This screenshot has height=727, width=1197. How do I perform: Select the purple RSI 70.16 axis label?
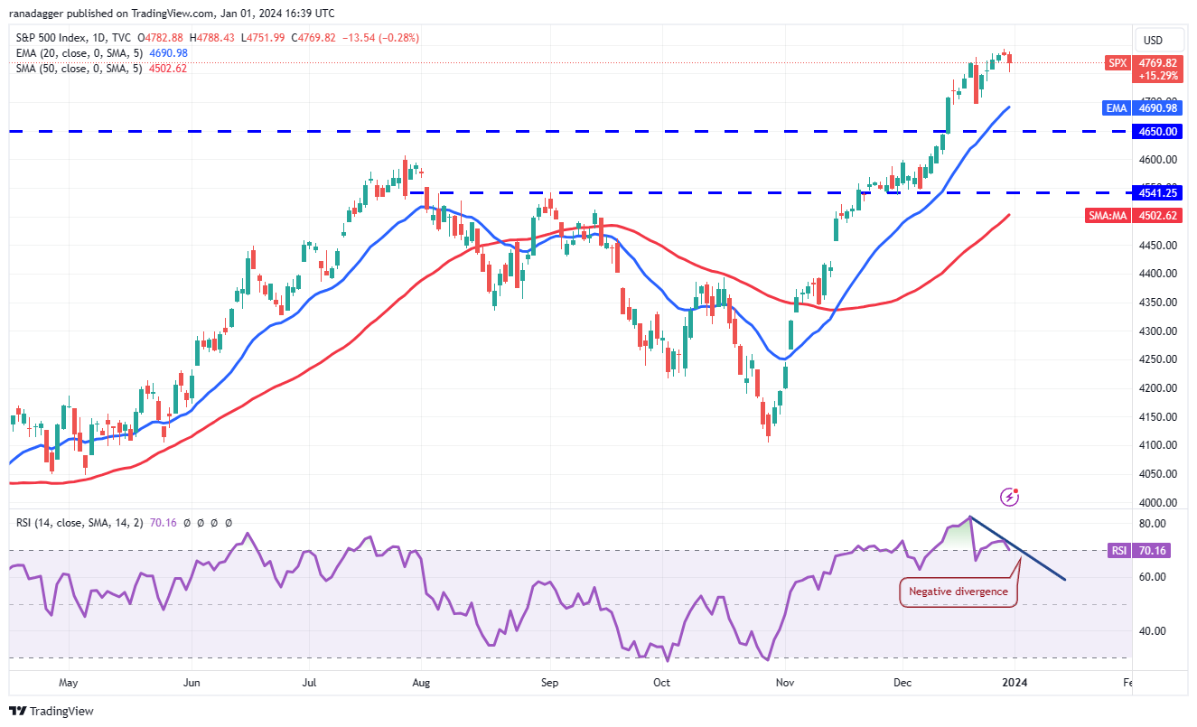click(1144, 550)
